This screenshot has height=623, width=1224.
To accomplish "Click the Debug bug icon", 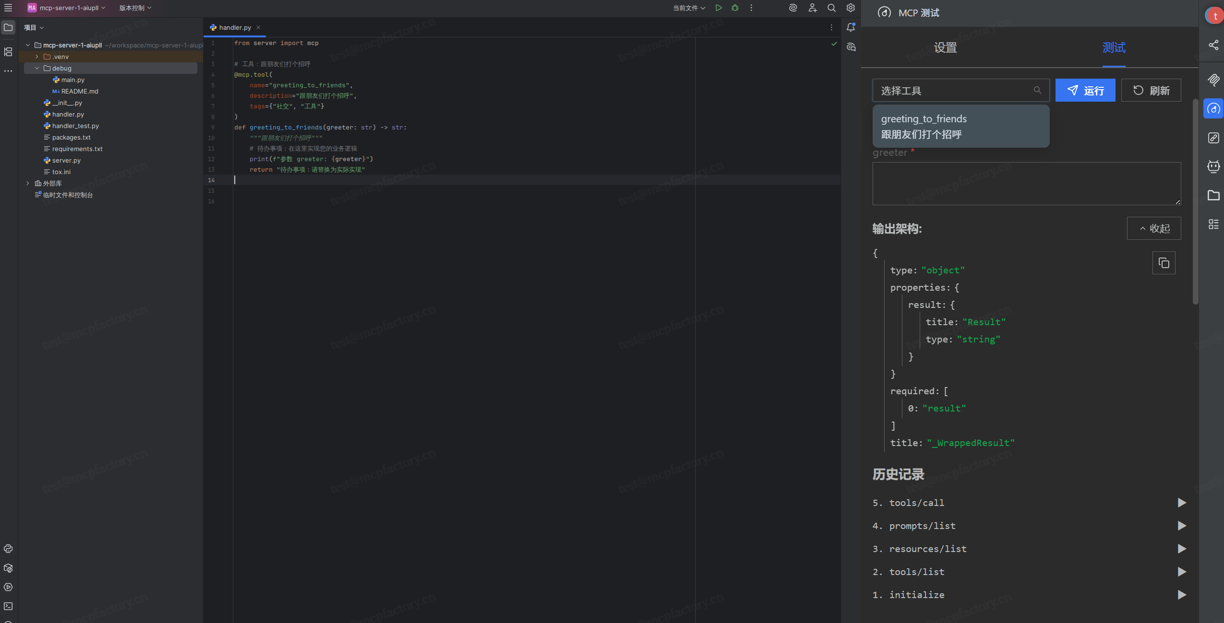I will pos(735,8).
